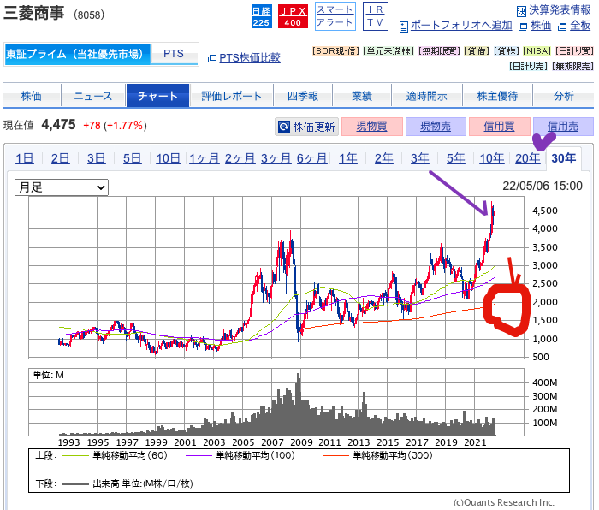Image resolution: width=599 pixels, height=510 pixels.
Task: Open the 四季報 tab
Action: tap(303, 96)
